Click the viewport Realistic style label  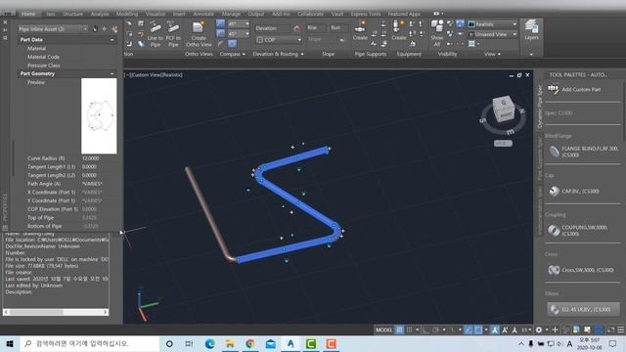pyautogui.click(x=172, y=74)
